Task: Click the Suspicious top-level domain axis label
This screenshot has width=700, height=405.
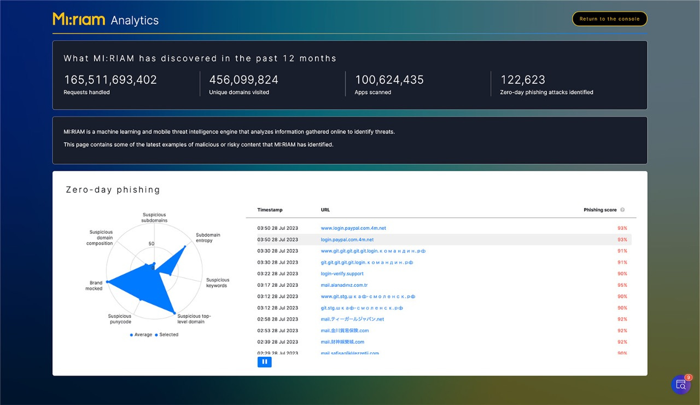Action: click(194, 319)
